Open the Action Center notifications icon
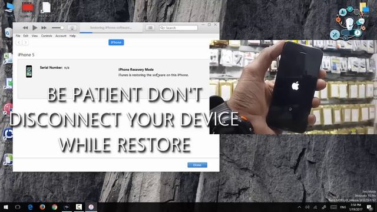377x212 pixels. click(x=369, y=207)
